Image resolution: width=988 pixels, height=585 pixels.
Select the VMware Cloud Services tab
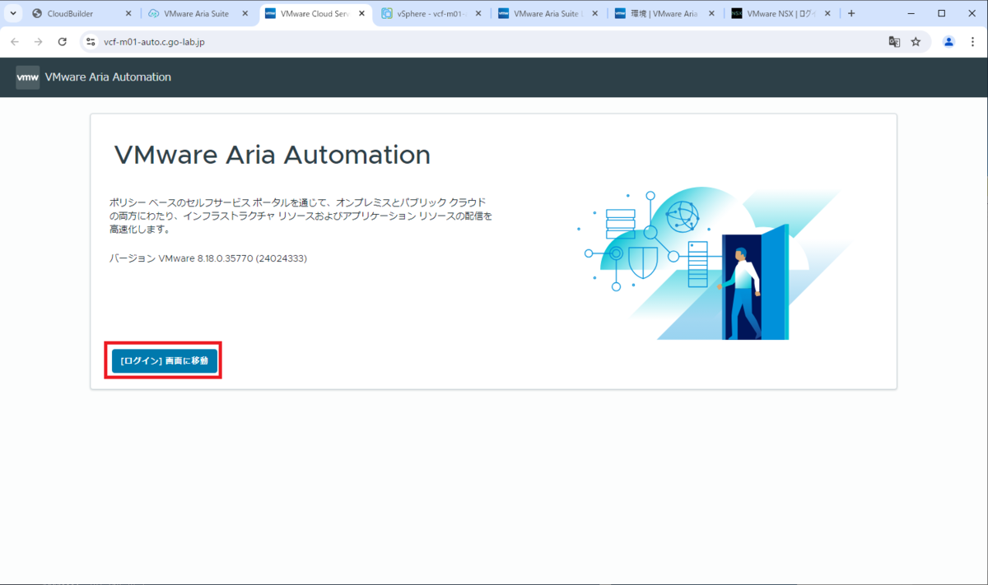click(x=315, y=14)
